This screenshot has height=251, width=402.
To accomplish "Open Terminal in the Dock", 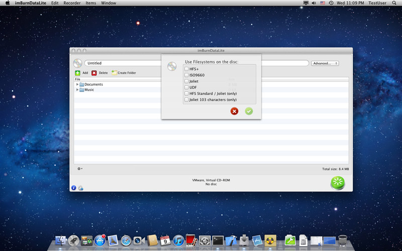I will point(218,241).
